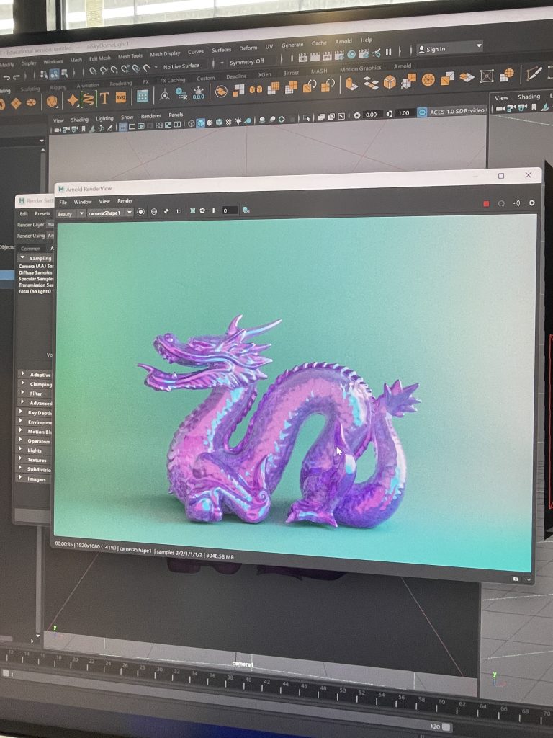Click the 1:1 zoom icon in RenderView

[179, 211]
